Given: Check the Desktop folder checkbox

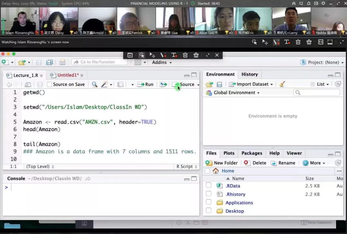Looking at the screenshot, I should pos(209,210).
